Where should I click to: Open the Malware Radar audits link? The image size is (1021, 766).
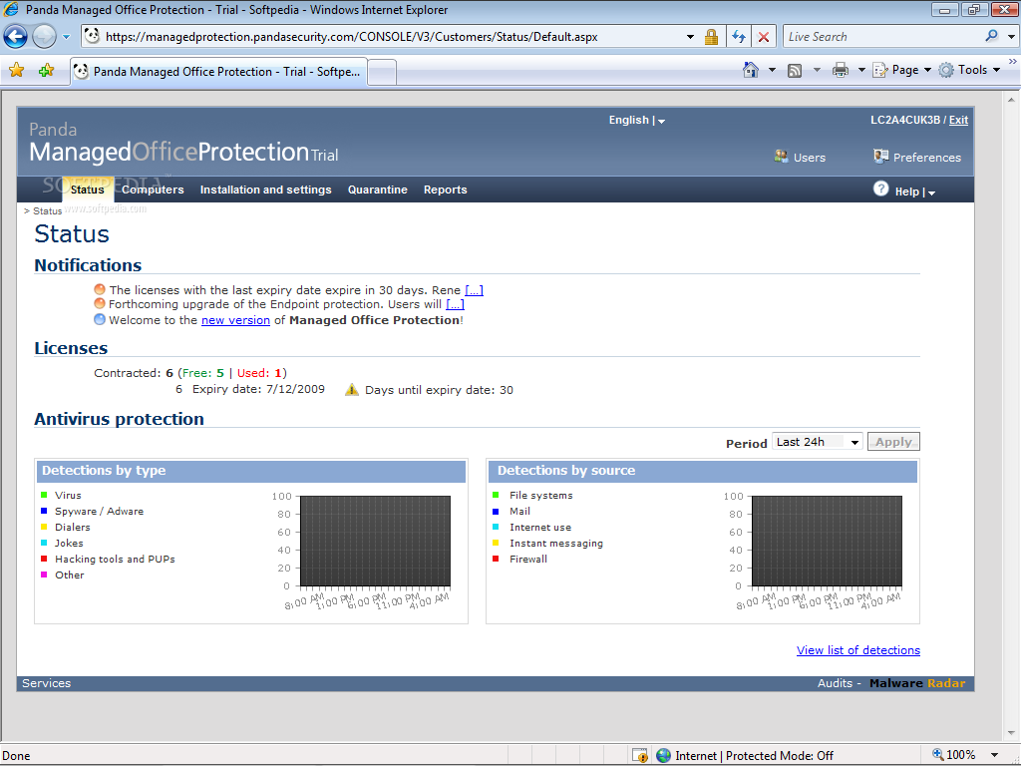point(917,683)
